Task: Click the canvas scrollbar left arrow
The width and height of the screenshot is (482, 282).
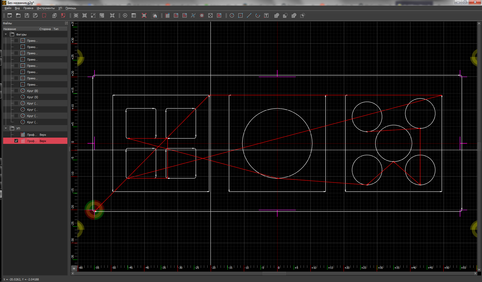Action: (72, 273)
